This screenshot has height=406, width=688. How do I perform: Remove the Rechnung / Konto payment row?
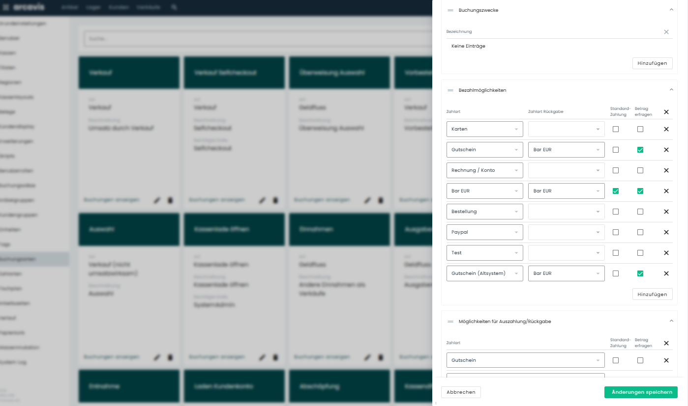click(x=666, y=170)
